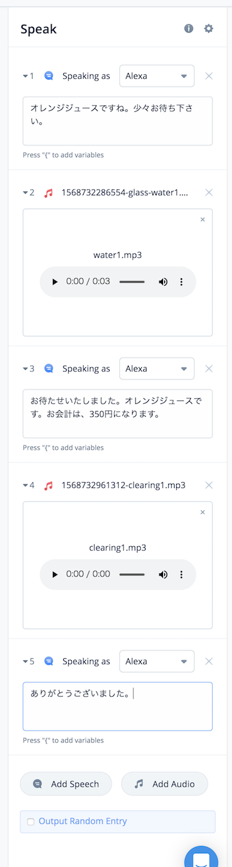Open the Alexa voice dropdown for entry 3
The height and width of the screenshot is (867, 232).
point(157,369)
